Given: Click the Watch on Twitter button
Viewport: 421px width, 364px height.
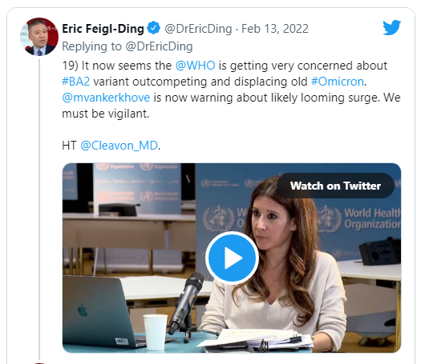Looking at the screenshot, I should click(336, 186).
